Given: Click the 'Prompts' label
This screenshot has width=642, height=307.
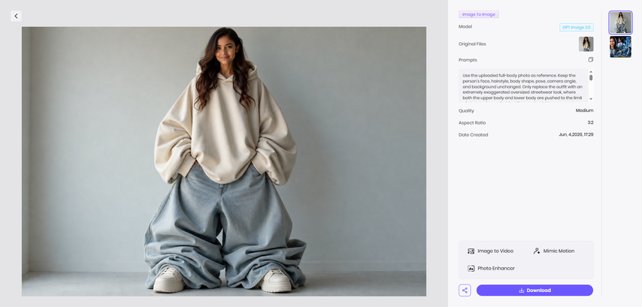Looking at the screenshot, I should pos(468,60).
